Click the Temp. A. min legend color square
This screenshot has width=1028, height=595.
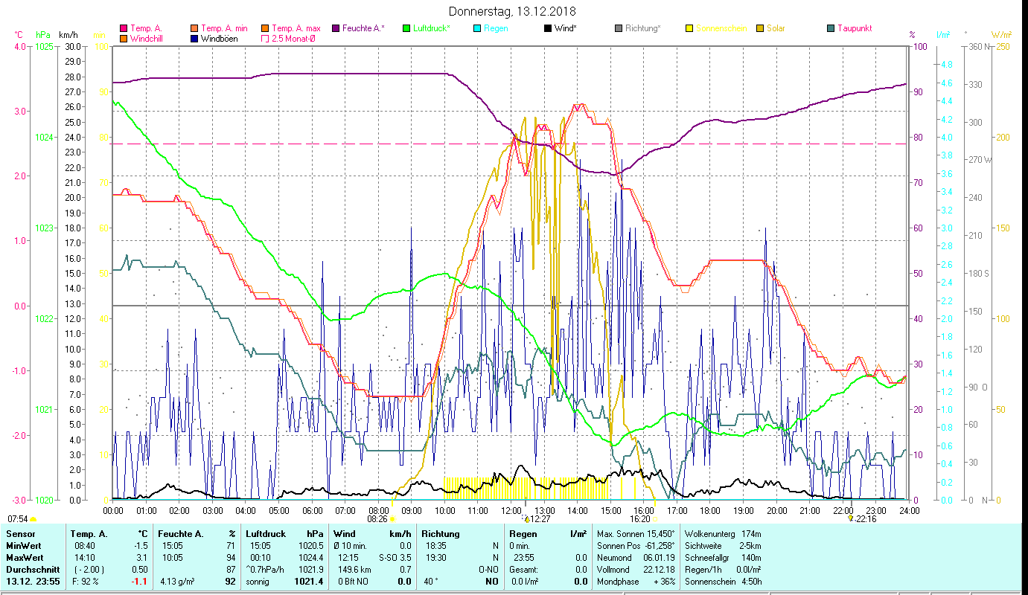[195, 28]
